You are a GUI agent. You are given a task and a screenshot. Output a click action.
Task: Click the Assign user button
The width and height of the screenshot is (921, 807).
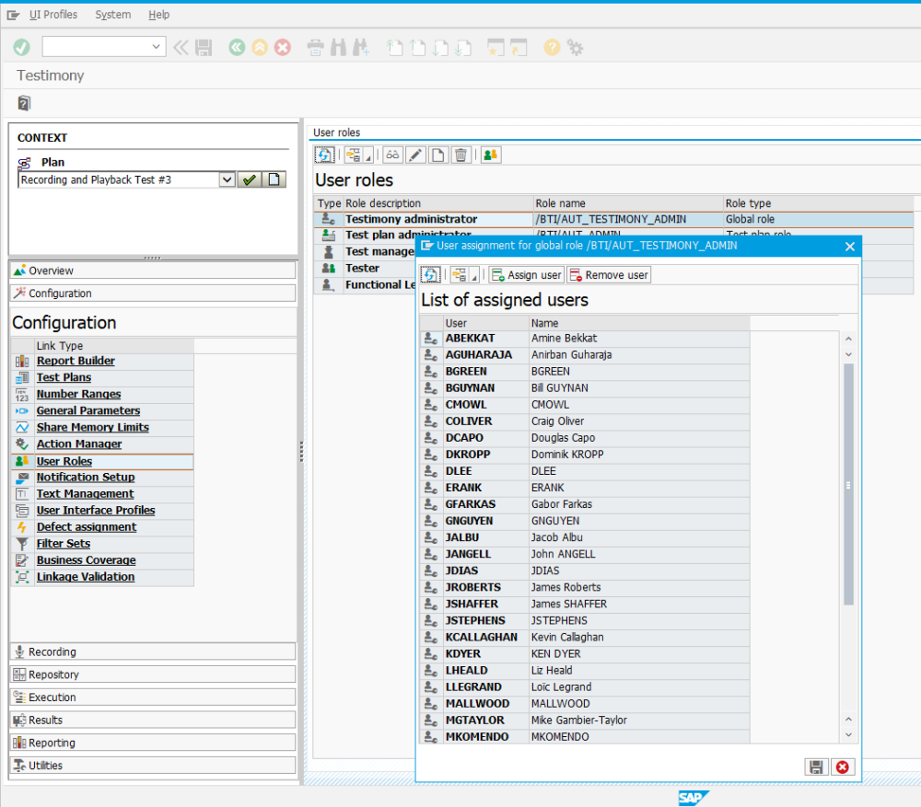point(526,275)
